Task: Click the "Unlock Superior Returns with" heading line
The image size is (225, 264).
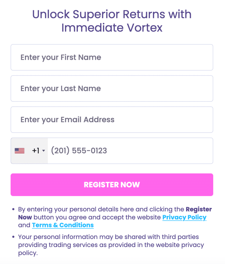Action: (112, 14)
